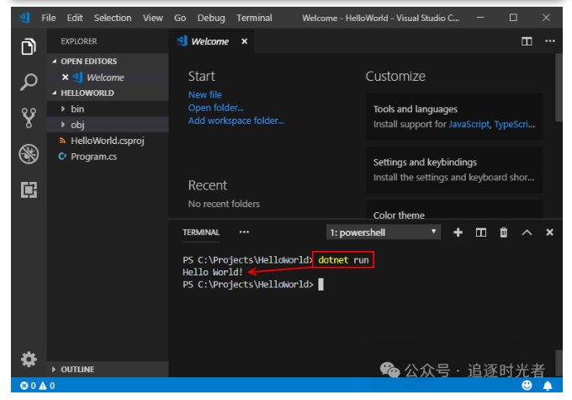Open the powershell terminal selector dropdown

(x=383, y=232)
